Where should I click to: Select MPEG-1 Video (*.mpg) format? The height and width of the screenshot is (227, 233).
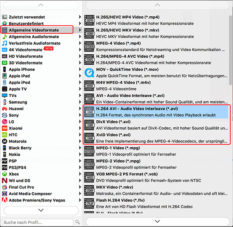pyautogui.click(x=156, y=151)
